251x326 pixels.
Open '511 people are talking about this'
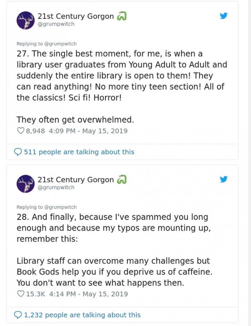tap(79, 152)
